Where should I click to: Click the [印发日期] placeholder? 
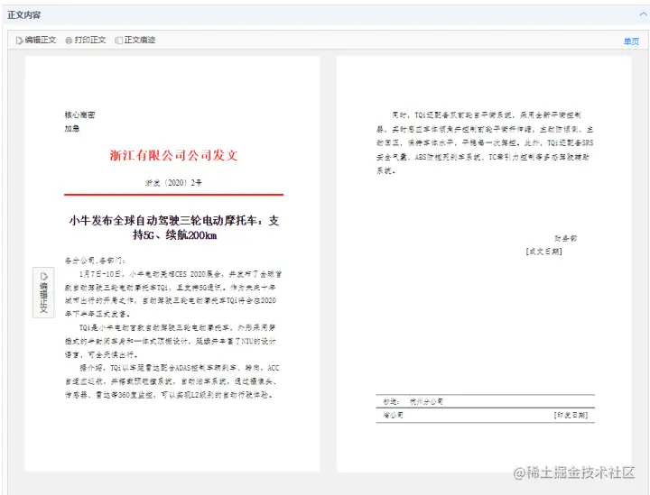pyautogui.click(x=571, y=415)
